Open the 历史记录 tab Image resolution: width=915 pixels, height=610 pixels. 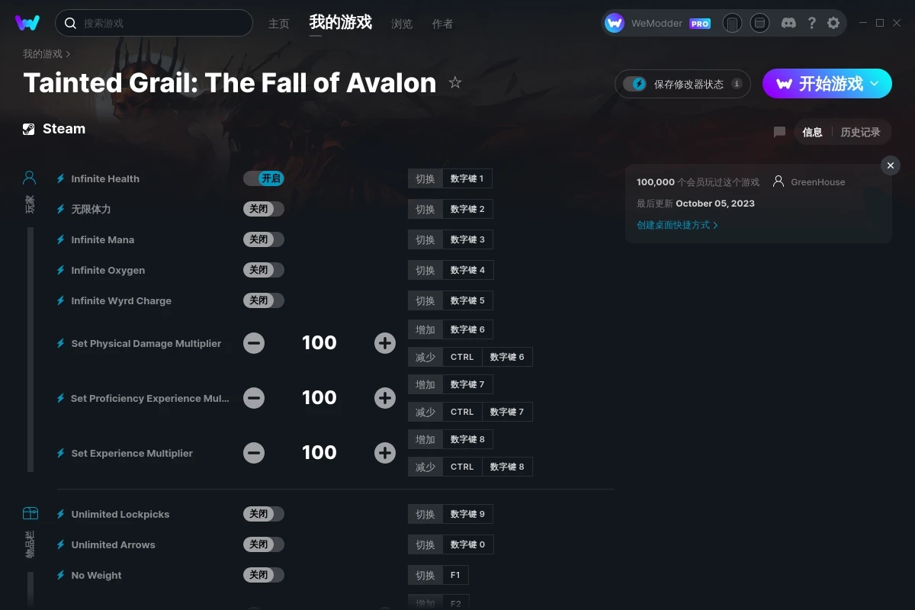pyautogui.click(x=860, y=132)
